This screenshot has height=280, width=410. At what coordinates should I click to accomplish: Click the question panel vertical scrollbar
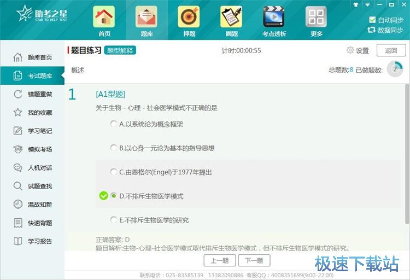[407, 154]
